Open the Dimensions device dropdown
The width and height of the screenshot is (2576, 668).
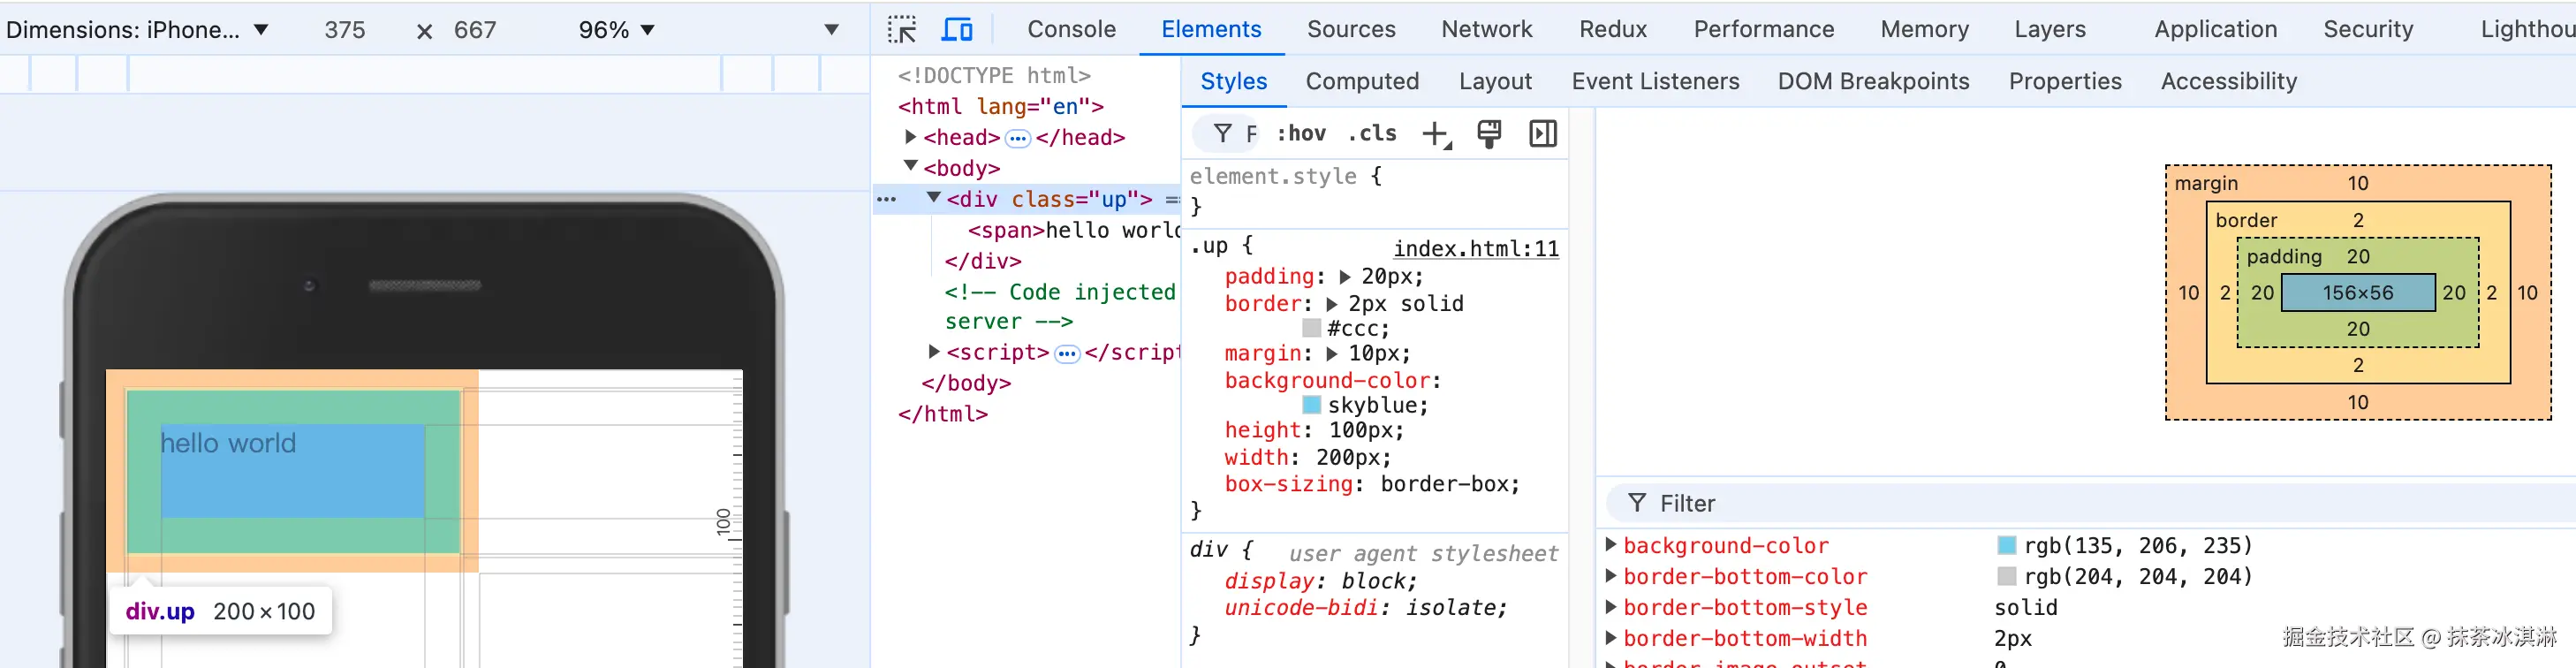pos(138,30)
